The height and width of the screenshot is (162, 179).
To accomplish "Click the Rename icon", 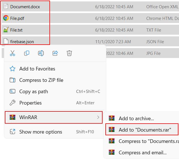I will [x=41, y=53].
